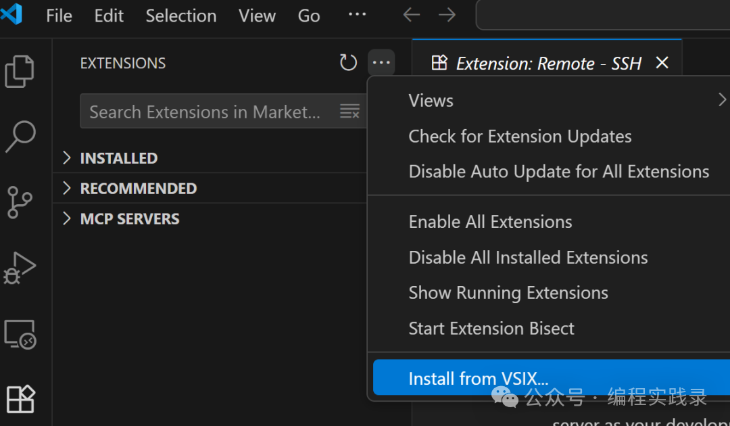This screenshot has width=730, height=426.
Task: Click the Search Extensions in Marketplace field
Action: (203, 111)
